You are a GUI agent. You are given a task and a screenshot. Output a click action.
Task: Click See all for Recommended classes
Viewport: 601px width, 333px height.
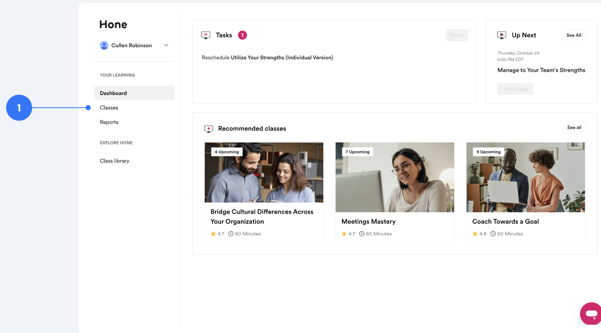coord(574,127)
